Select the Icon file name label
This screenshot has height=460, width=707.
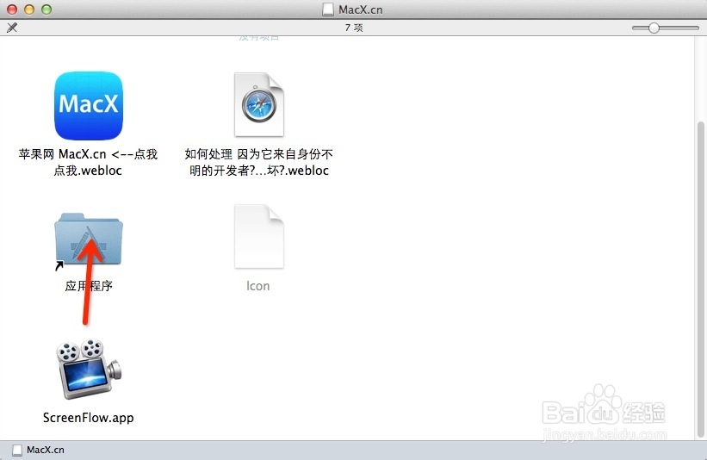coord(257,286)
